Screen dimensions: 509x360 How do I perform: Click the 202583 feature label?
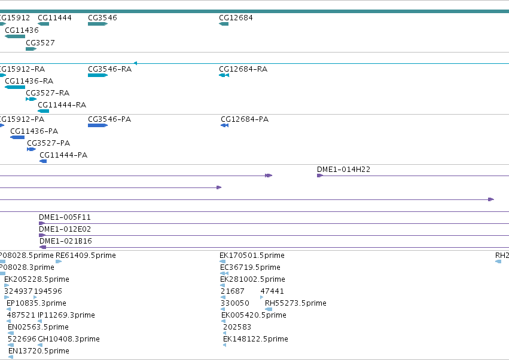point(237,327)
